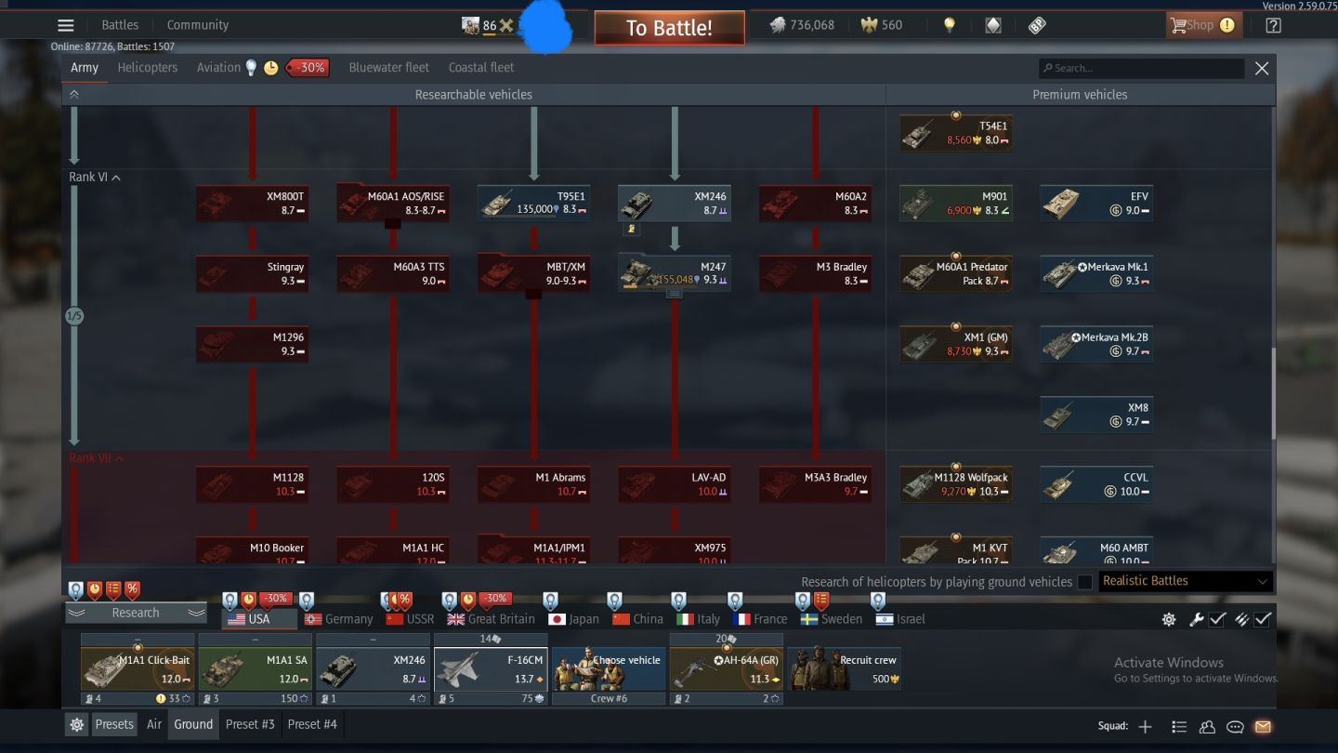
Task: Open the squadron members icon
Action: pyautogui.click(x=1207, y=726)
